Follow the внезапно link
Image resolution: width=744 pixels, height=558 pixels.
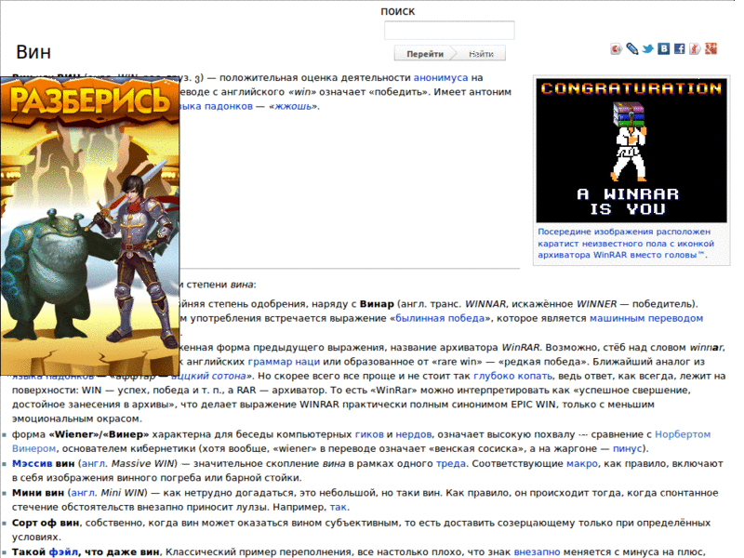pyautogui.click(x=538, y=551)
